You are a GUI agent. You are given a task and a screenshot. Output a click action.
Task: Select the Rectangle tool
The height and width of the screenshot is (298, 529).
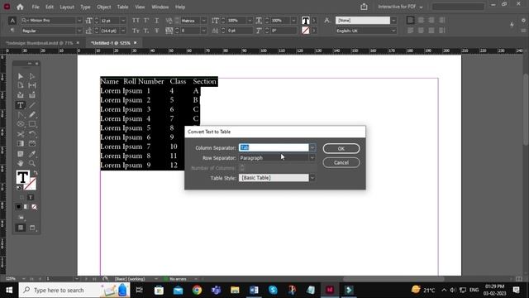[32, 124]
